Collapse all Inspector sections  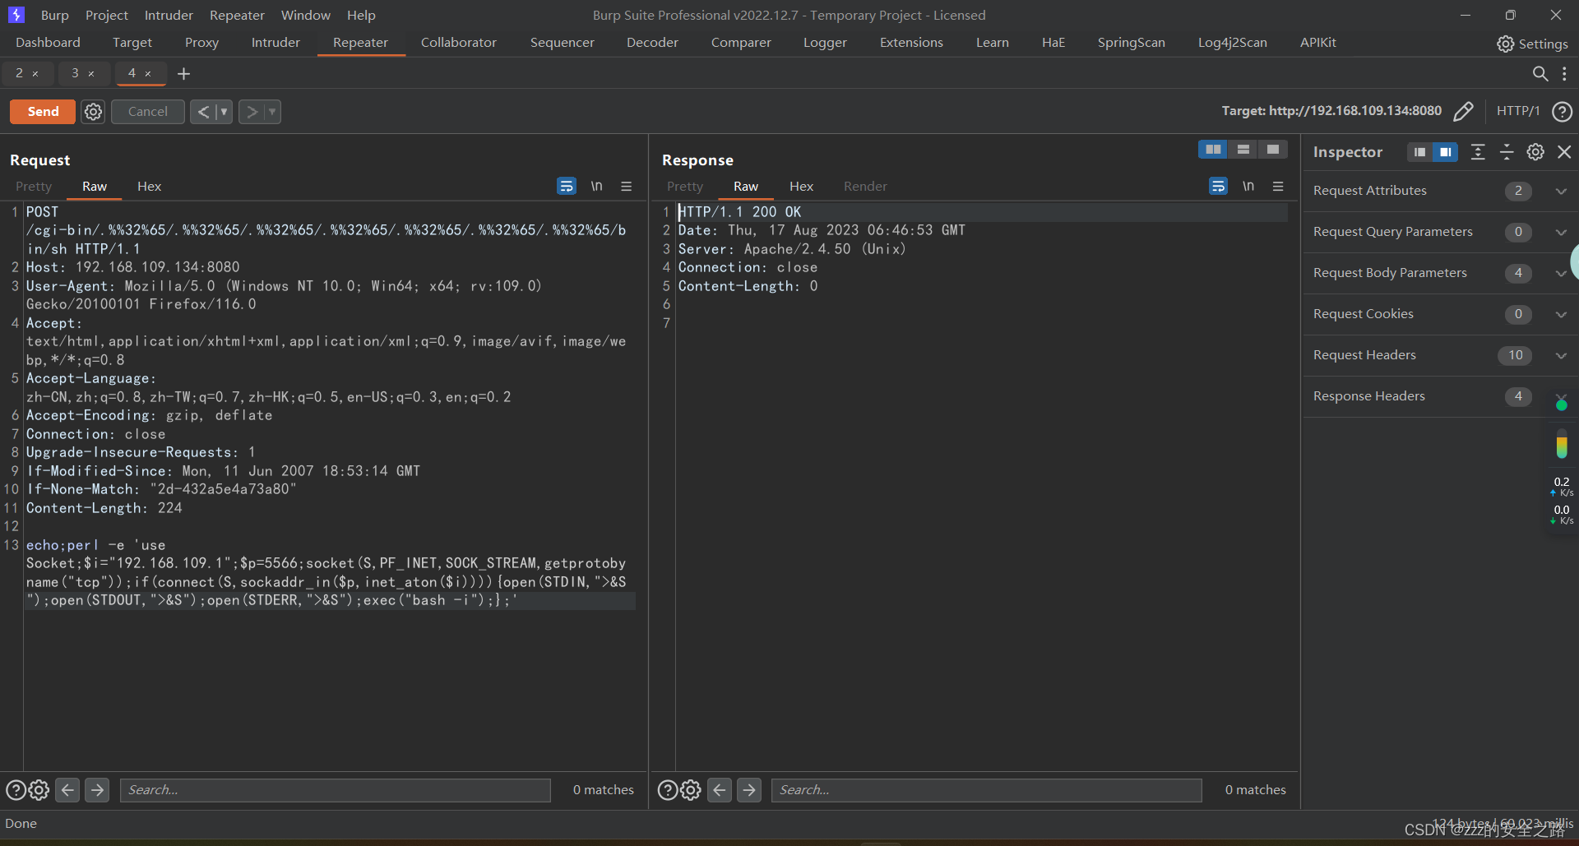(x=1507, y=152)
